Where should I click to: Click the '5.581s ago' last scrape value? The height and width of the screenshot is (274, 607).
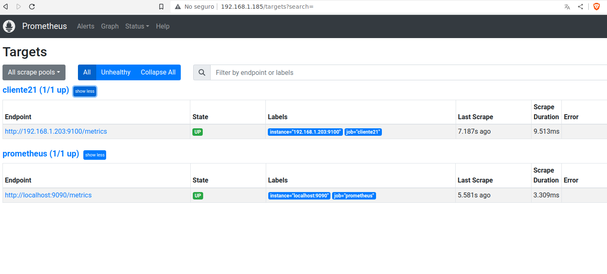point(474,195)
